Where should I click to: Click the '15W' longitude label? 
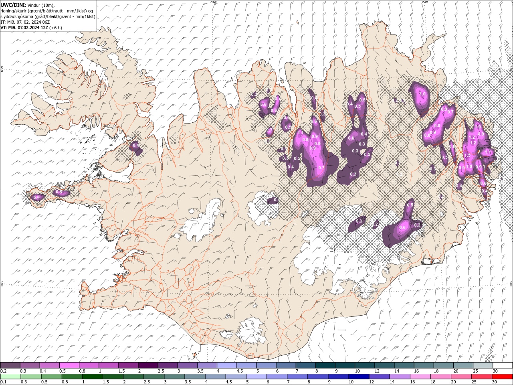pos(424,2)
